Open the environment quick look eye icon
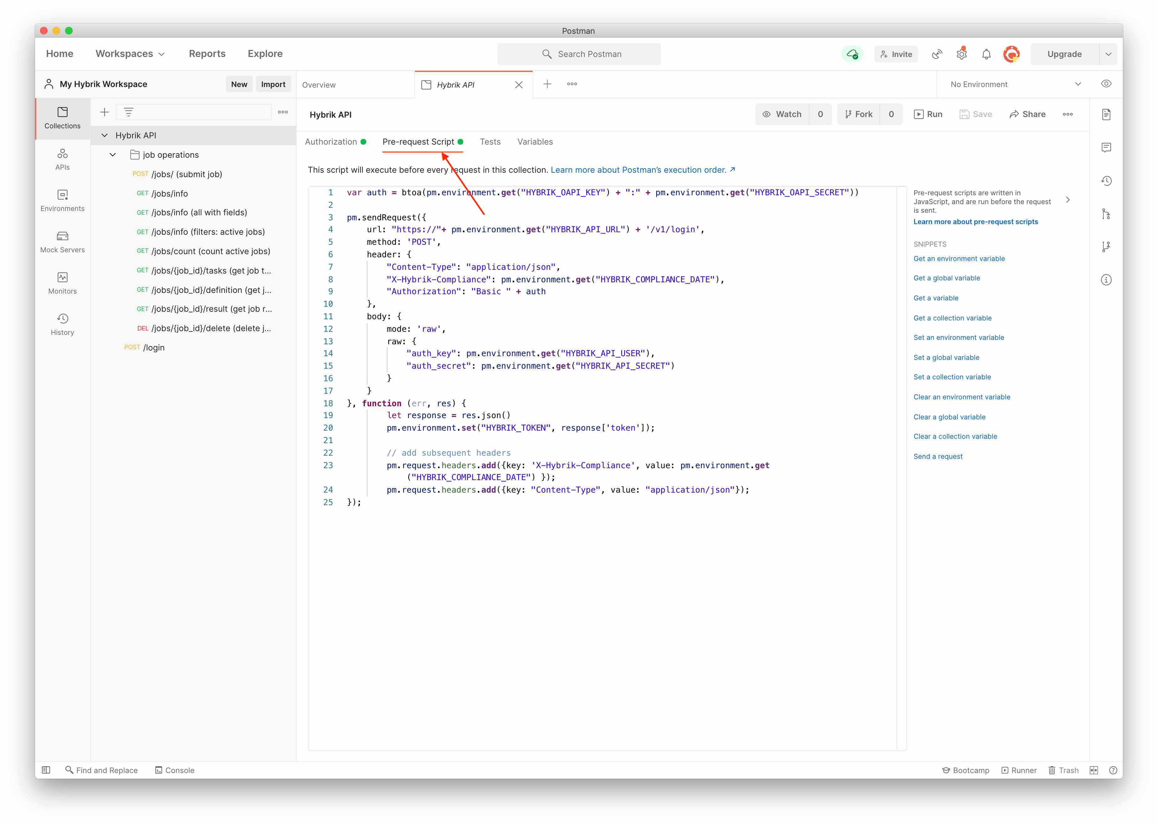This screenshot has width=1158, height=825. click(1106, 84)
